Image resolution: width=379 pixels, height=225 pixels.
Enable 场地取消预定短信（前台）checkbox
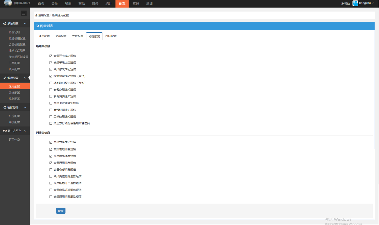[x=51, y=83]
